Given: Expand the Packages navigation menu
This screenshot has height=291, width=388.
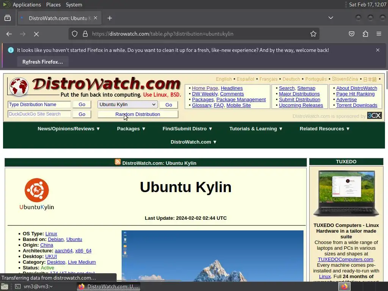Looking at the screenshot, I should (x=131, y=129).
